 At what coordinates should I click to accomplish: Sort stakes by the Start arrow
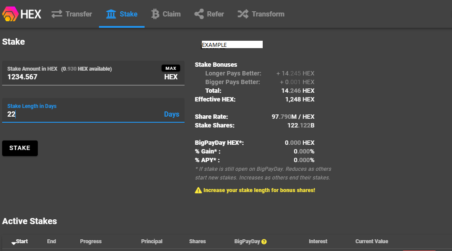13,243
